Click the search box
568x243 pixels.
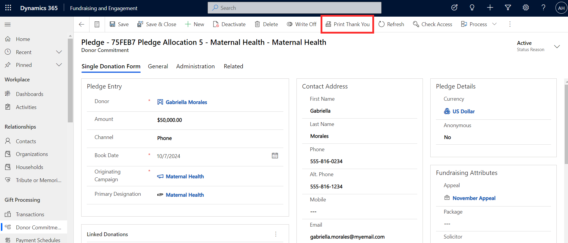[294, 8]
